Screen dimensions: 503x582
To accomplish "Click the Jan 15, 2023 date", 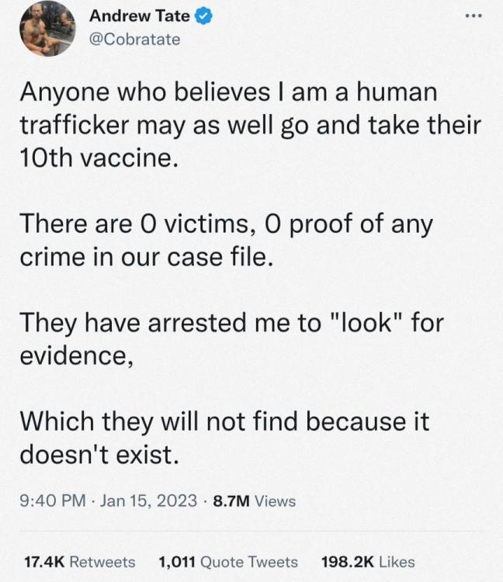I will 150,501.
